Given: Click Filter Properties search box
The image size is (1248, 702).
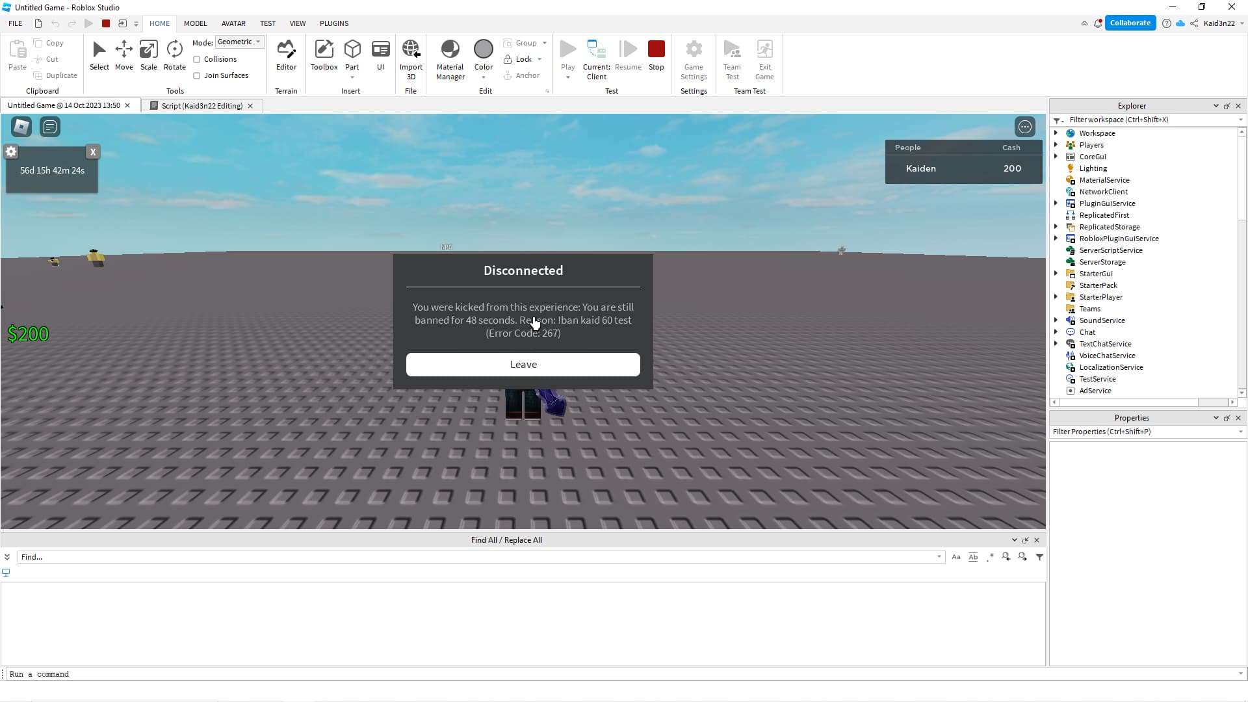Looking at the screenshot, I should tap(1144, 432).
